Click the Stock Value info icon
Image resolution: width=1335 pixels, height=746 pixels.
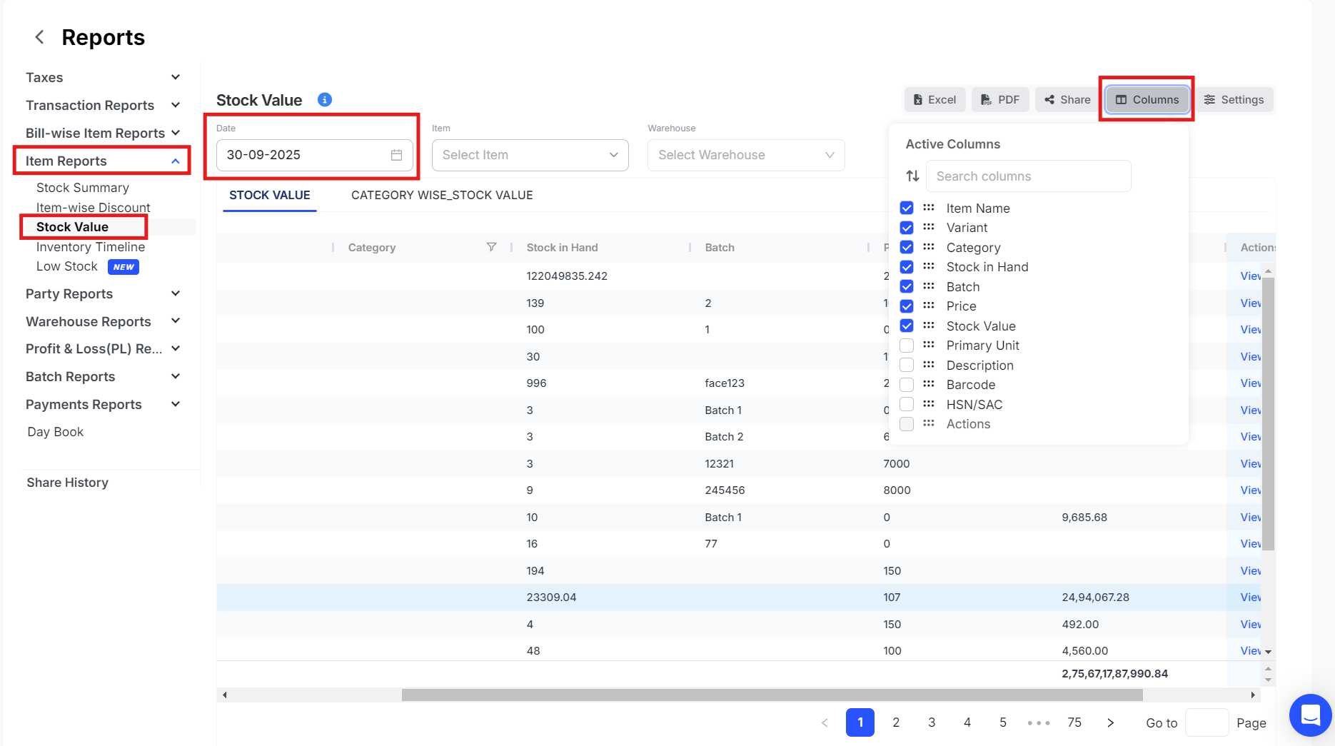(325, 100)
